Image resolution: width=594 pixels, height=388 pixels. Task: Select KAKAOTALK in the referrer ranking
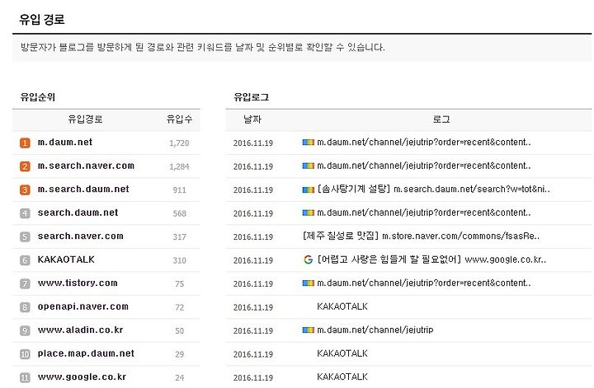point(66,259)
